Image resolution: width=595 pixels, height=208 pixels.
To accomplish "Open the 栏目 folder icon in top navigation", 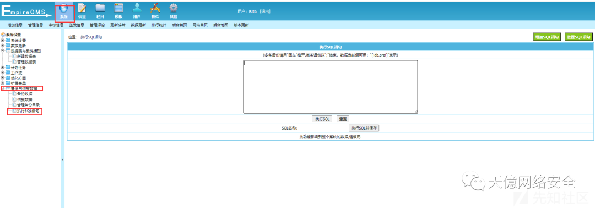I will 100,8.
